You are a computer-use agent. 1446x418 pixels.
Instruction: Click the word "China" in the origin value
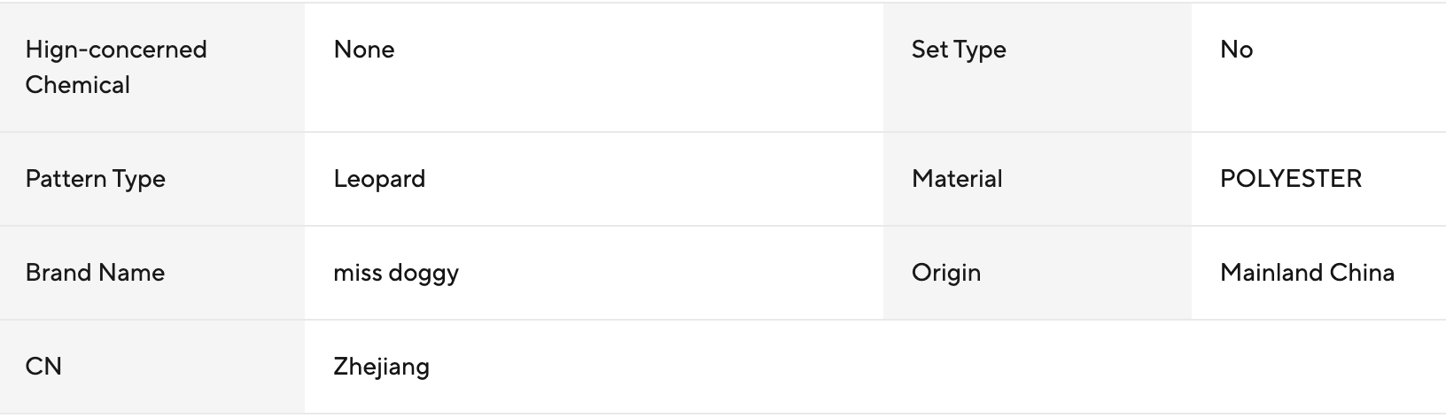(1363, 273)
